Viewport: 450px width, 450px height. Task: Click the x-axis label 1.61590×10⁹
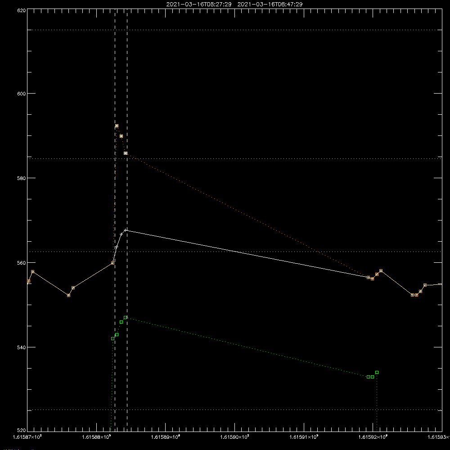click(x=235, y=437)
